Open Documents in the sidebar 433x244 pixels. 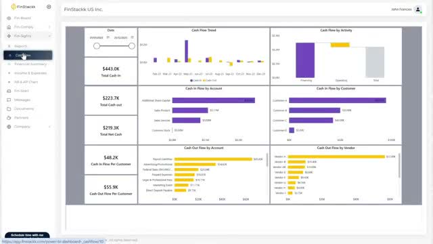click(x=24, y=108)
